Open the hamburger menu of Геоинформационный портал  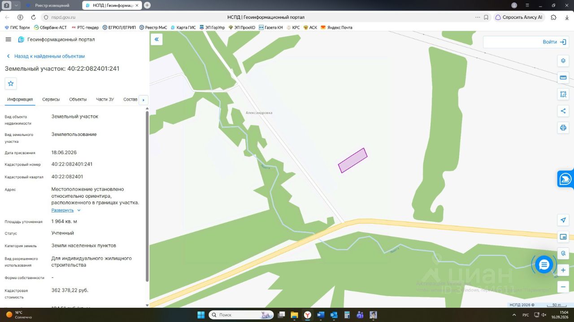(8, 39)
